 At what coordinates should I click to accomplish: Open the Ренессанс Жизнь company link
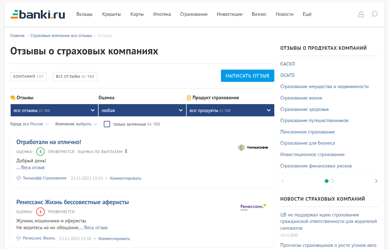click(x=39, y=238)
